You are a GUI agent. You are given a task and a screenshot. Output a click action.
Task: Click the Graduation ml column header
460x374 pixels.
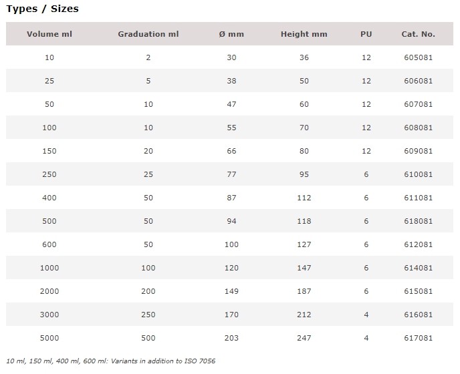[x=148, y=34]
